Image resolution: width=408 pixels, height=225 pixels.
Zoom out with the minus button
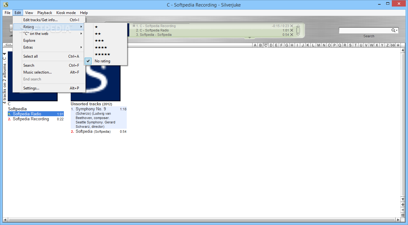(x=403, y=210)
